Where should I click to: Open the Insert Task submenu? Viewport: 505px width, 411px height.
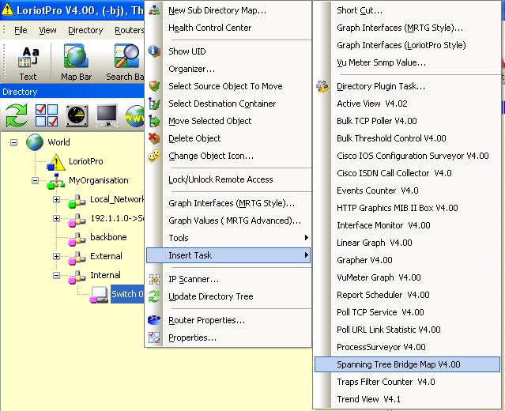coord(228,255)
